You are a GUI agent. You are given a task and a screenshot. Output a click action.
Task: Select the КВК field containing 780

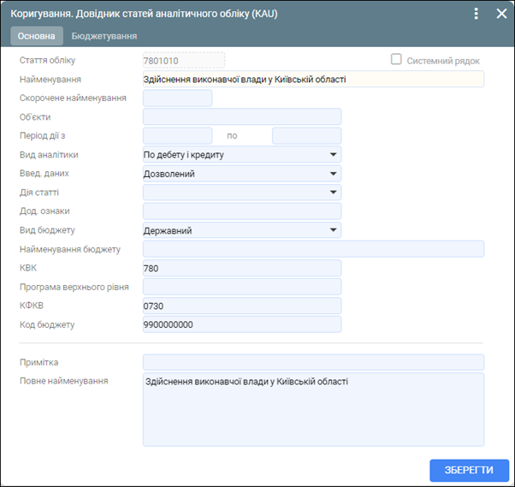(x=242, y=268)
